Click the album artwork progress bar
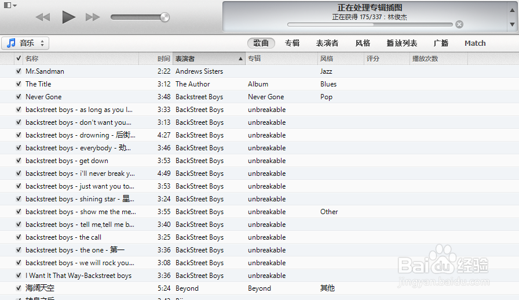Image resolution: width=519 pixels, height=300 pixels. (370, 24)
